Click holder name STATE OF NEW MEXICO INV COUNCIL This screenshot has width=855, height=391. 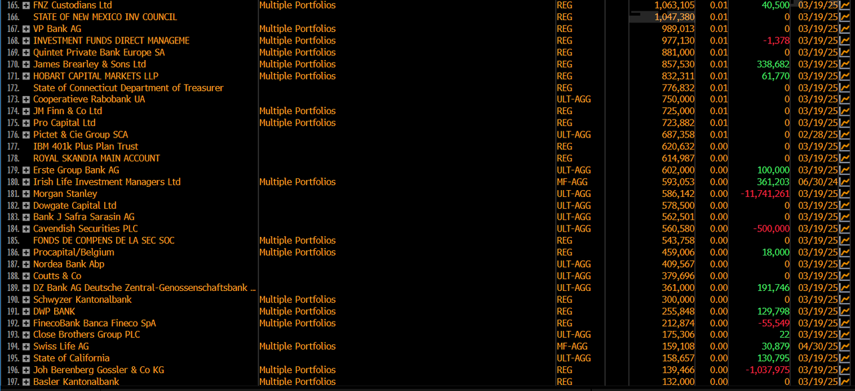coord(105,17)
